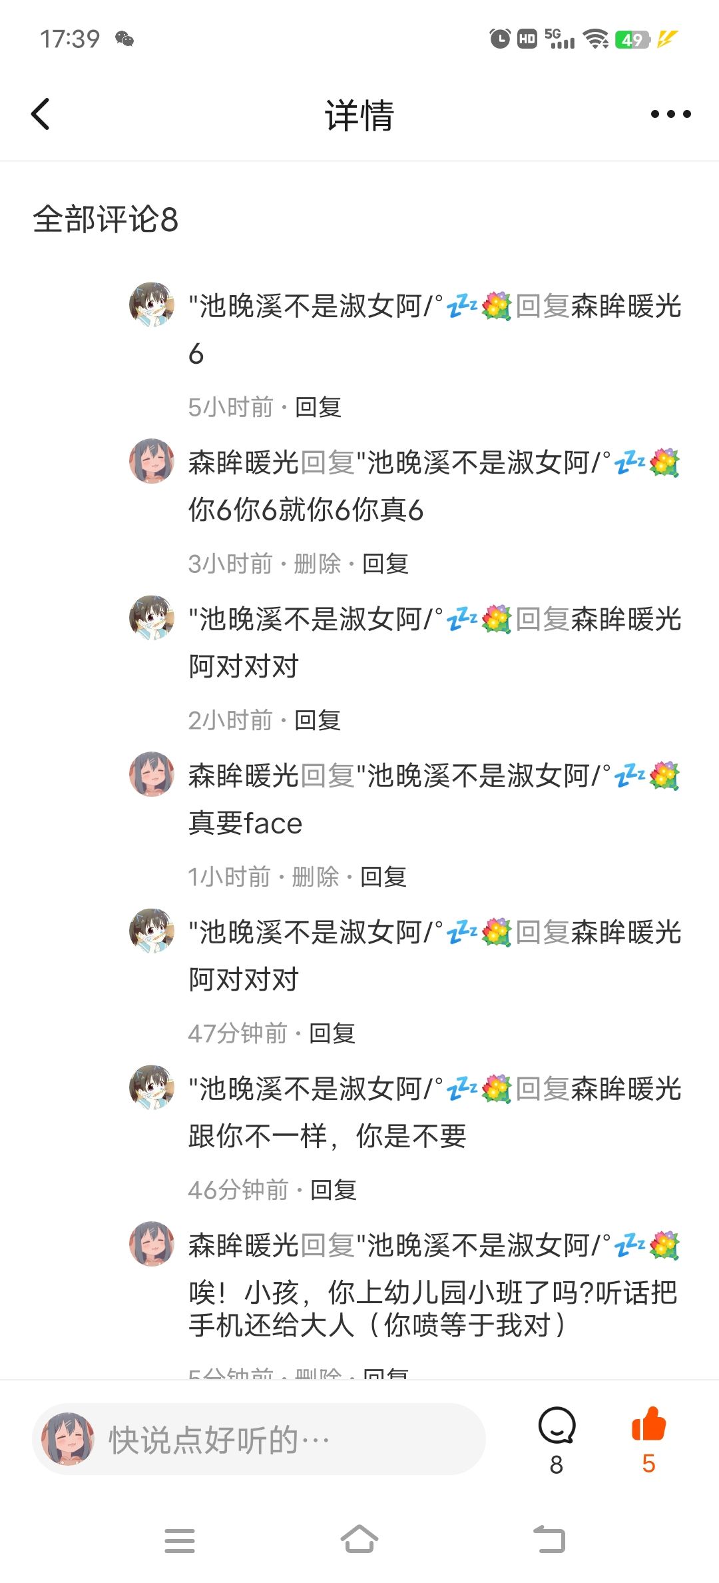
Task: Tap 回复 under the 3小时前 comment
Action: [385, 564]
